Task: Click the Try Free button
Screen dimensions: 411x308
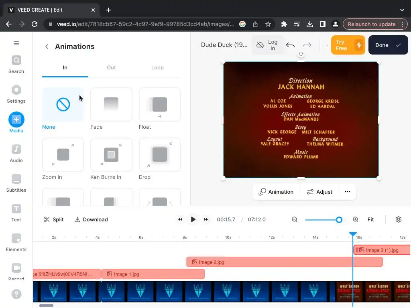Action: pos(348,45)
